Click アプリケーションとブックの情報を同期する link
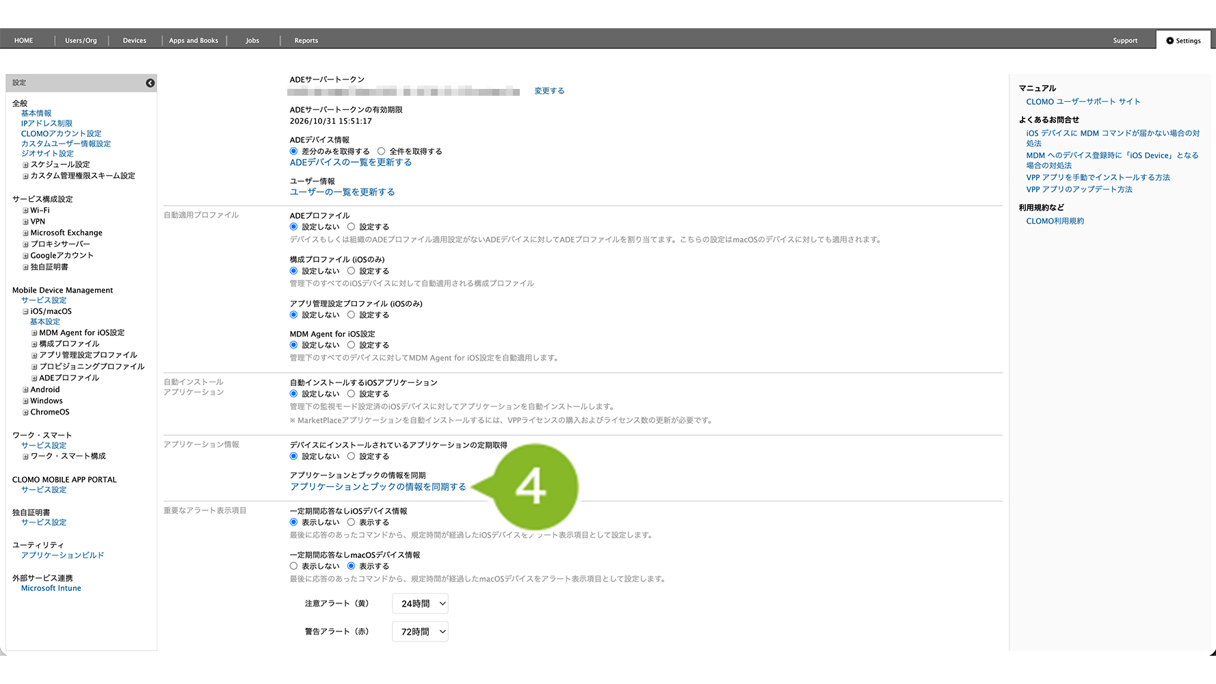Viewport: 1216px width, 684px height. coord(378,487)
